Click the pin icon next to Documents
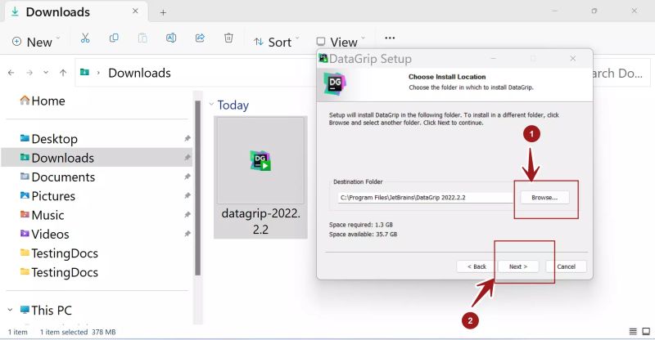Screen dimensions: 655x340 tap(187, 177)
